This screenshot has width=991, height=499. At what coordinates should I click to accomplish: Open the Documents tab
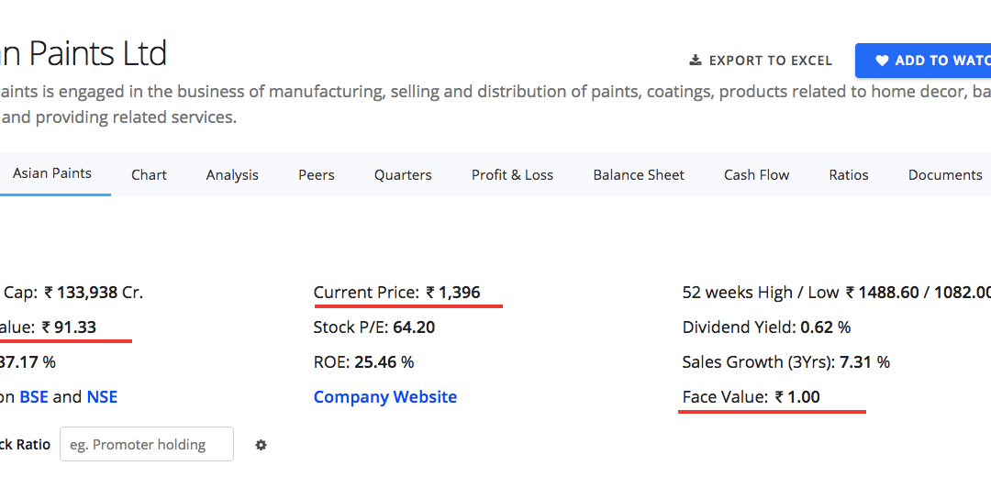[x=945, y=175]
